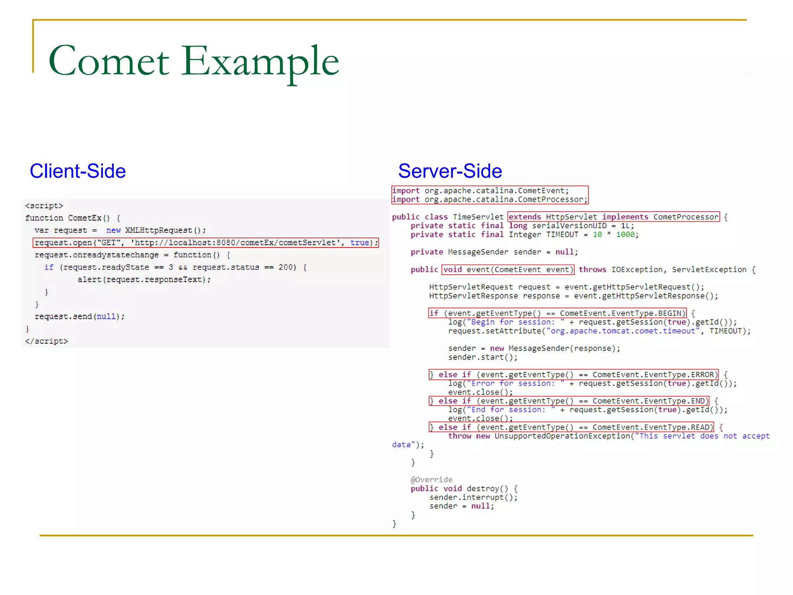
Task: Click the @Override annotation
Action: click(x=432, y=480)
